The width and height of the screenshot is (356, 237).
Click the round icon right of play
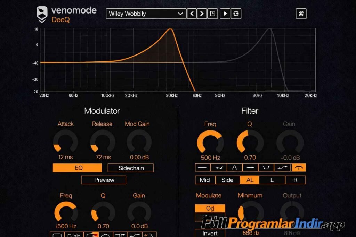point(236,14)
